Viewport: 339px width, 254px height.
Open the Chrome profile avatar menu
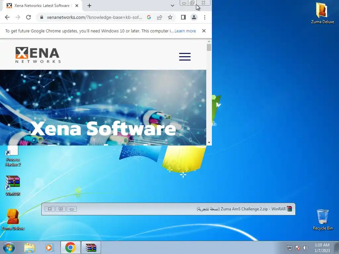tap(194, 17)
